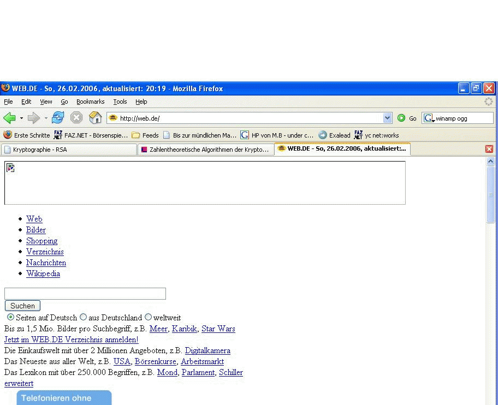Click the greyed Forward arrow button

tap(33, 118)
